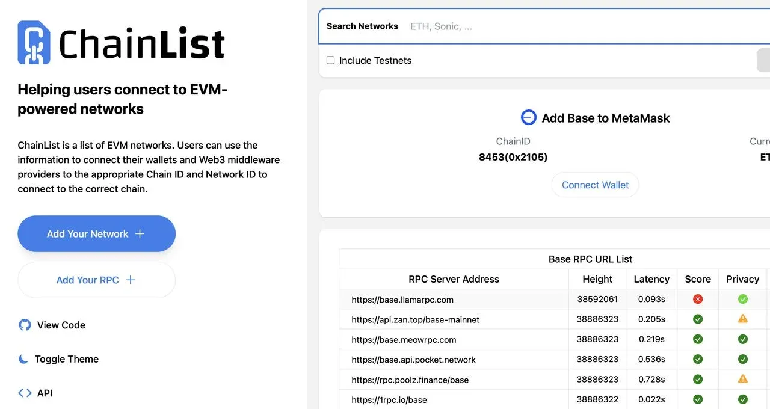The image size is (770, 409).
Task: Click green privacy check for base.api.pocket.network
Action: click(742, 359)
